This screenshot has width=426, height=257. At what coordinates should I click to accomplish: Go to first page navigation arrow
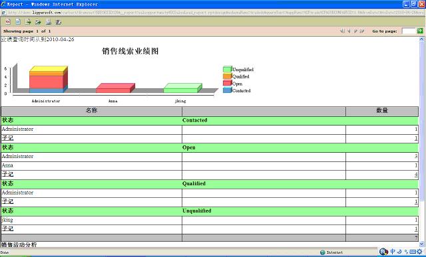(342, 31)
